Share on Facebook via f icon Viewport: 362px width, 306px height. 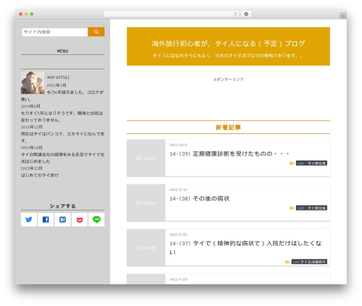(46, 219)
